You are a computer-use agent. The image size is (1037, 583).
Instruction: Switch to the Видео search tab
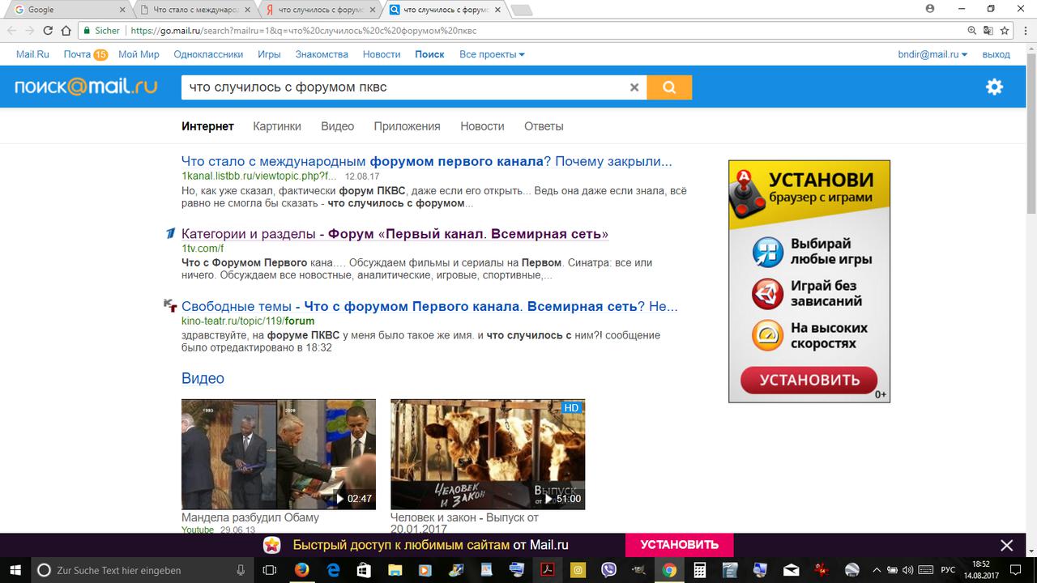tap(337, 126)
